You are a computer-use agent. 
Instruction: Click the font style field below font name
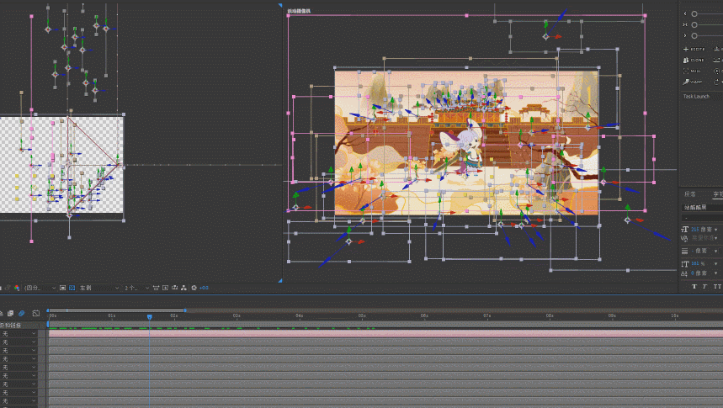(x=702, y=217)
